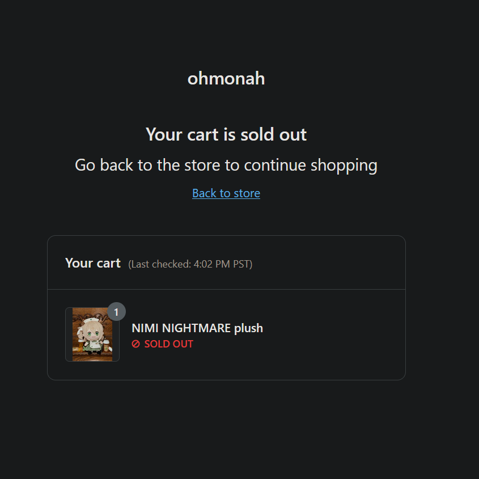Image resolution: width=479 pixels, height=479 pixels.
Task: Click the Last checked timestamp text
Action: 190,264
